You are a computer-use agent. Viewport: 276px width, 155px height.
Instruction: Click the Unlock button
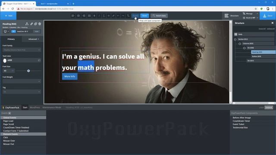[x=269, y=108]
